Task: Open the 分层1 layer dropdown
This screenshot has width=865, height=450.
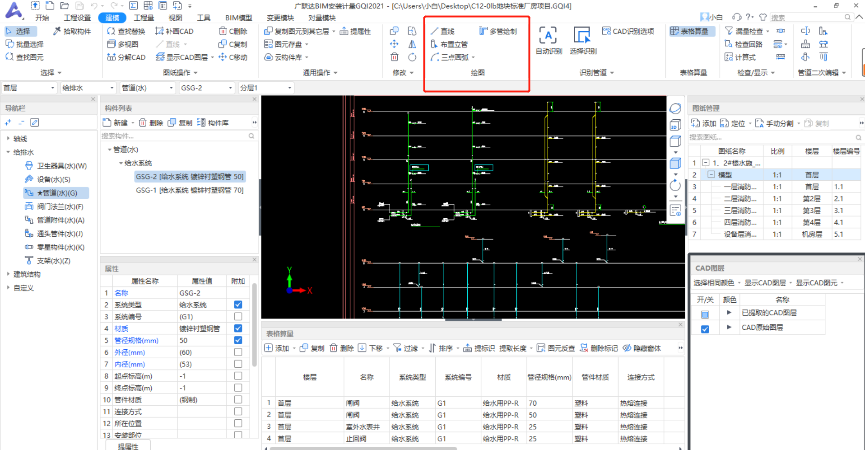Action: [x=266, y=88]
